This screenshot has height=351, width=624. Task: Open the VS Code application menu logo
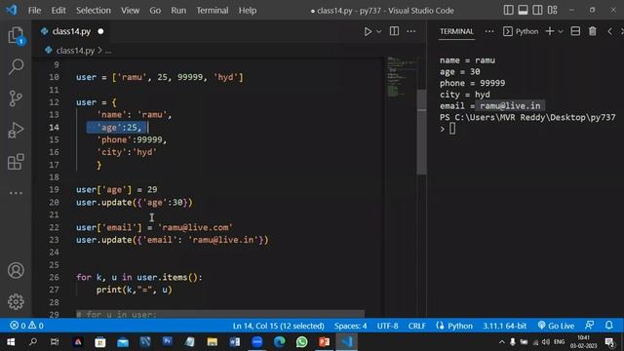click(12, 10)
